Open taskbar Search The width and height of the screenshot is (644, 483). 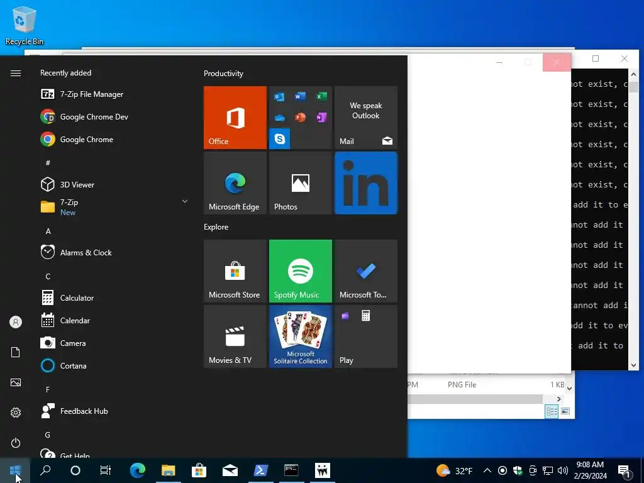click(45, 470)
